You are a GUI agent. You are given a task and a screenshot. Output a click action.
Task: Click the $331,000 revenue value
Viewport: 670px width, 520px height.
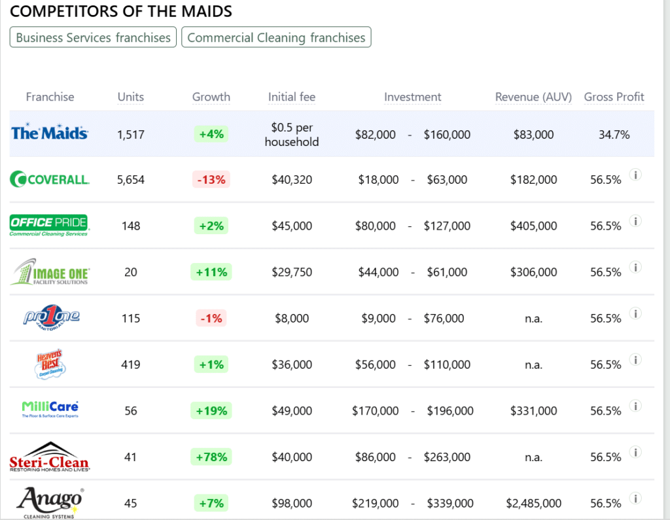coord(534,411)
